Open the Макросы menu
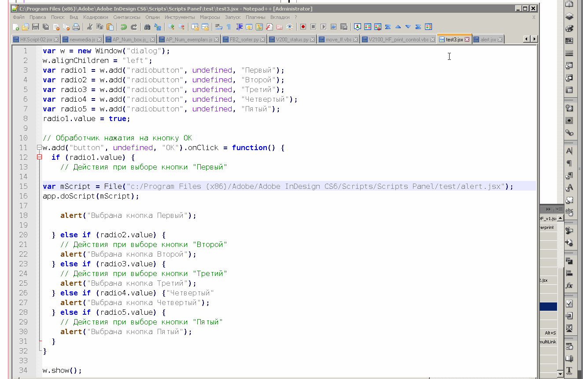The image size is (583, 379). pos(210,17)
